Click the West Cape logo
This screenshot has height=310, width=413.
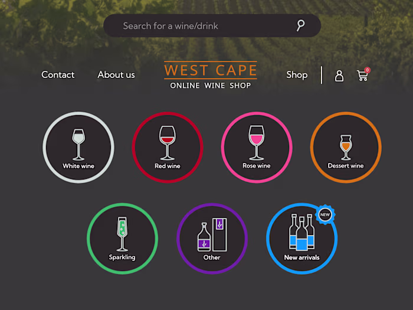click(x=211, y=75)
